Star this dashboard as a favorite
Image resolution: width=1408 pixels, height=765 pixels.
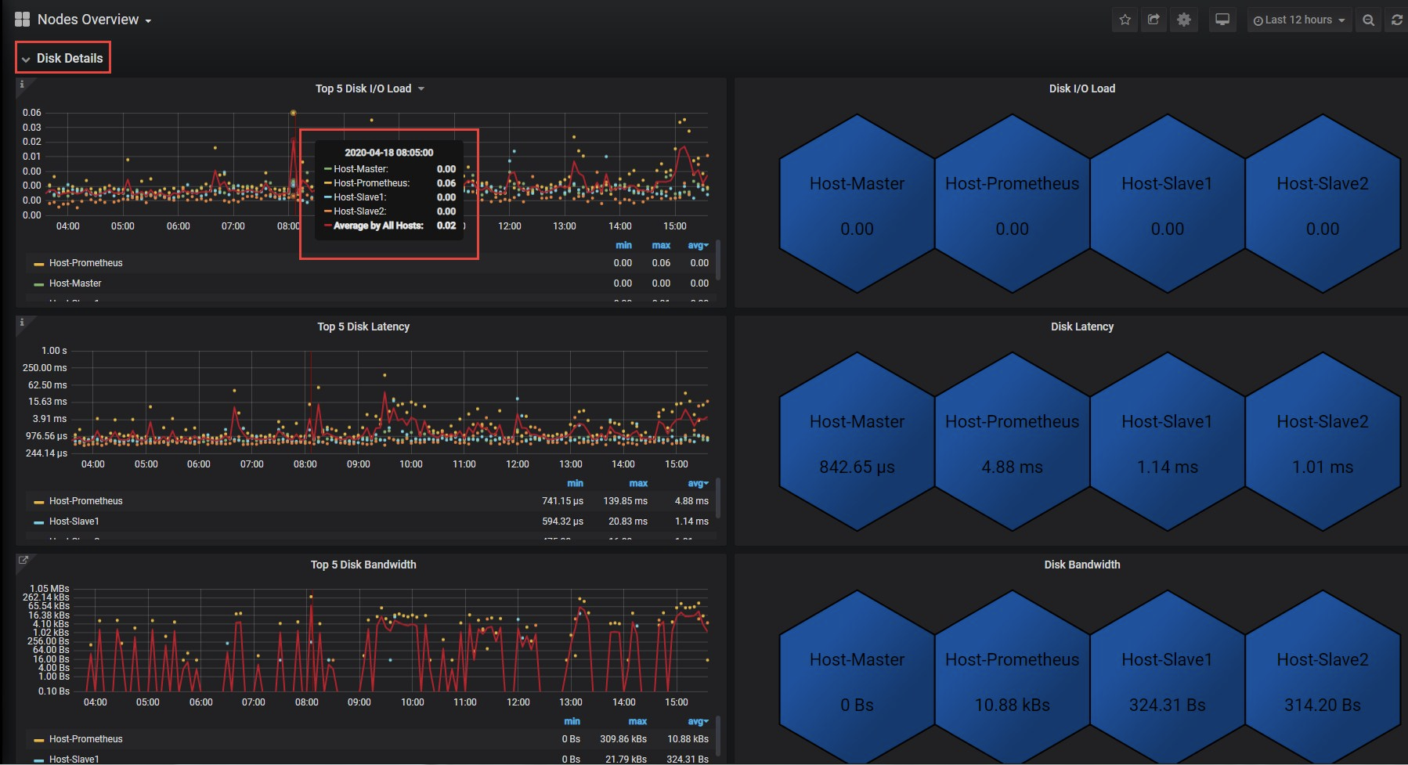(1125, 20)
